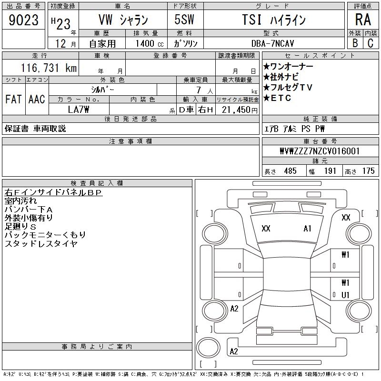Select the color code LA7W
381x381 pixels.
coord(79,109)
